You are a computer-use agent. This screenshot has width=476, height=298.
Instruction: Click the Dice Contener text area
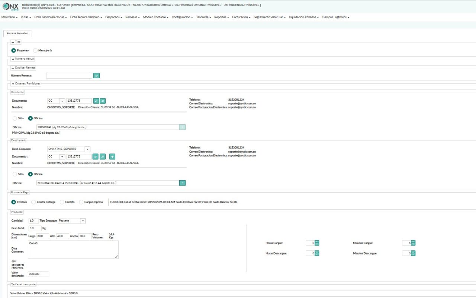click(73, 250)
